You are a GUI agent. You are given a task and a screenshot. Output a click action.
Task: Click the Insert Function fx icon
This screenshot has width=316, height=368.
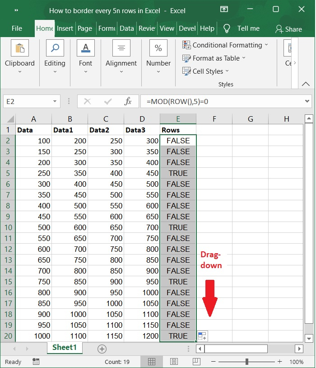click(128, 102)
